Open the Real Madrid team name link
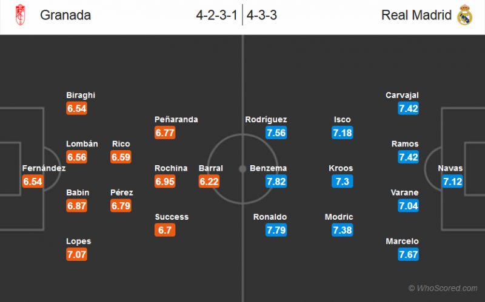The image size is (485, 302). pyautogui.click(x=416, y=16)
